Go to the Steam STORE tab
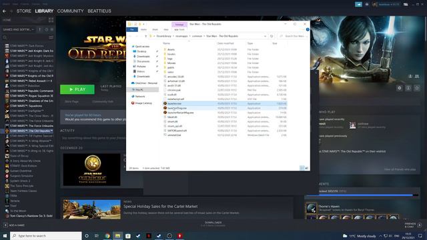Screen dimensions: 427x240 click(x=24, y=11)
